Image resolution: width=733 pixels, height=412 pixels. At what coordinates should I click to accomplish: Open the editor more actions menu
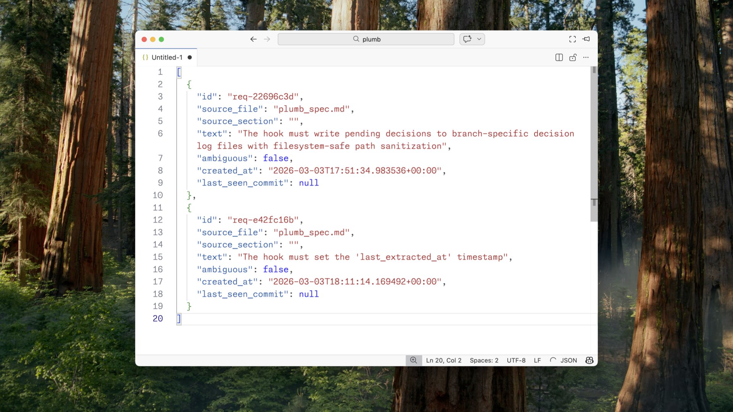(x=586, y=57)
